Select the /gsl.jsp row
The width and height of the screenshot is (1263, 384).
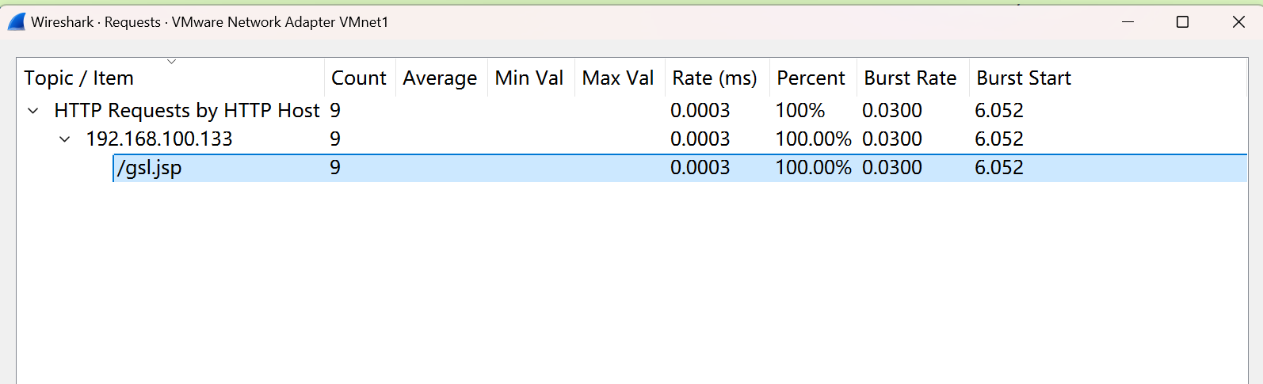pos(150,168)
